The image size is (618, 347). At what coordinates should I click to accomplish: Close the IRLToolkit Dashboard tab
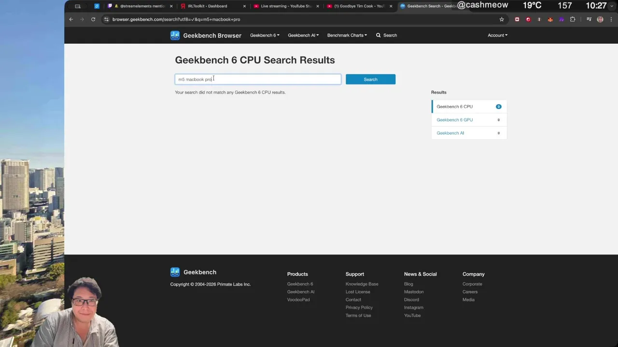point(244,6)
